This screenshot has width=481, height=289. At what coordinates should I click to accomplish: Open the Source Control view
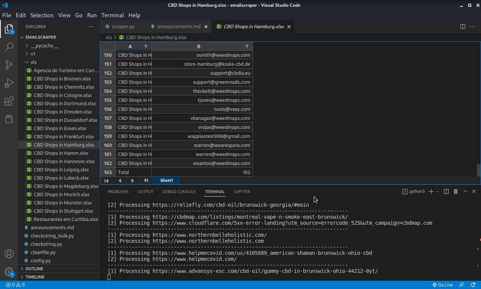point(9,65)
